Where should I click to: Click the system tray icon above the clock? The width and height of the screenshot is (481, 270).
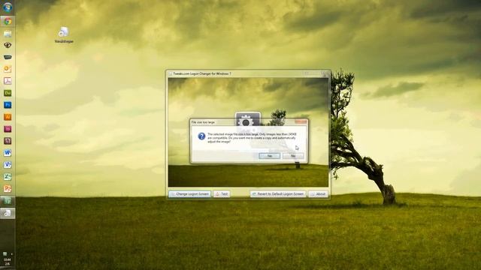coord(5,253)
